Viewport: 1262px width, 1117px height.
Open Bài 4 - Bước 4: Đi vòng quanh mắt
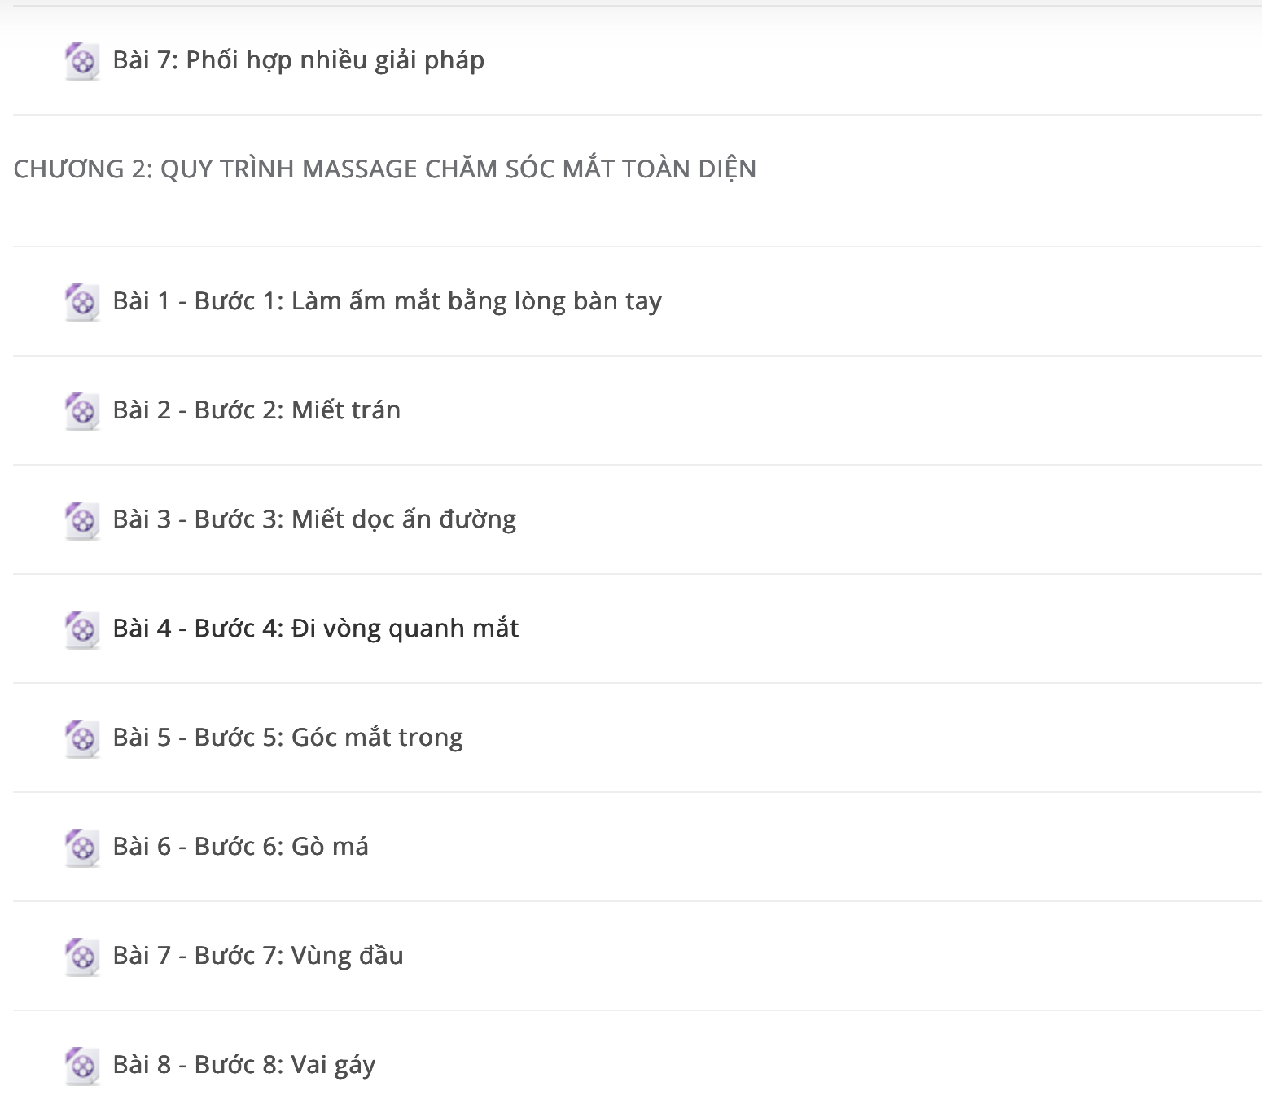point(315,629)
